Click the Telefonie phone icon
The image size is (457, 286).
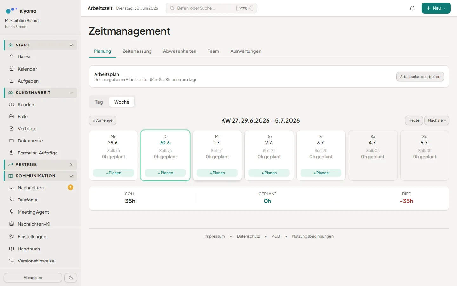11,200
